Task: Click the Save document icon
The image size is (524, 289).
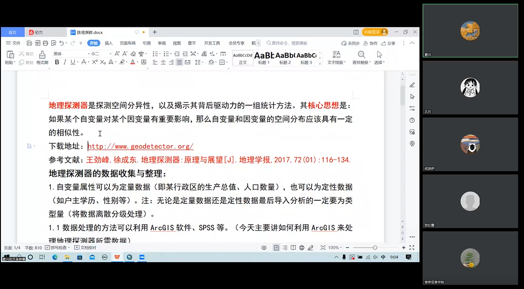Action: [30, 43]
